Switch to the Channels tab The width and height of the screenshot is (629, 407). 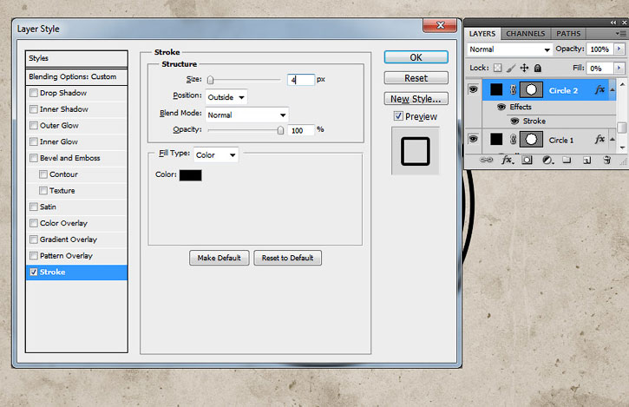[x=526, y=34]
